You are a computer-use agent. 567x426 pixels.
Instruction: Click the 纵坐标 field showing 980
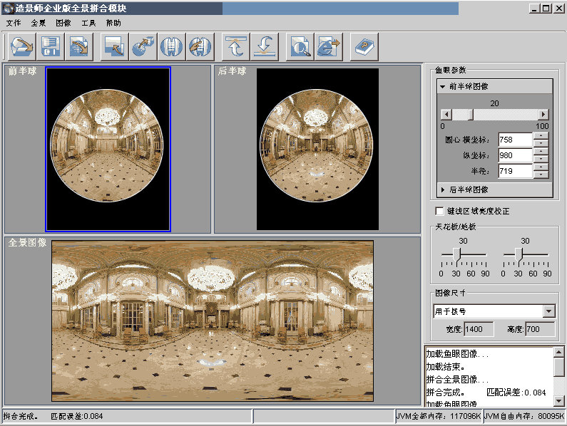pos(515,155)
